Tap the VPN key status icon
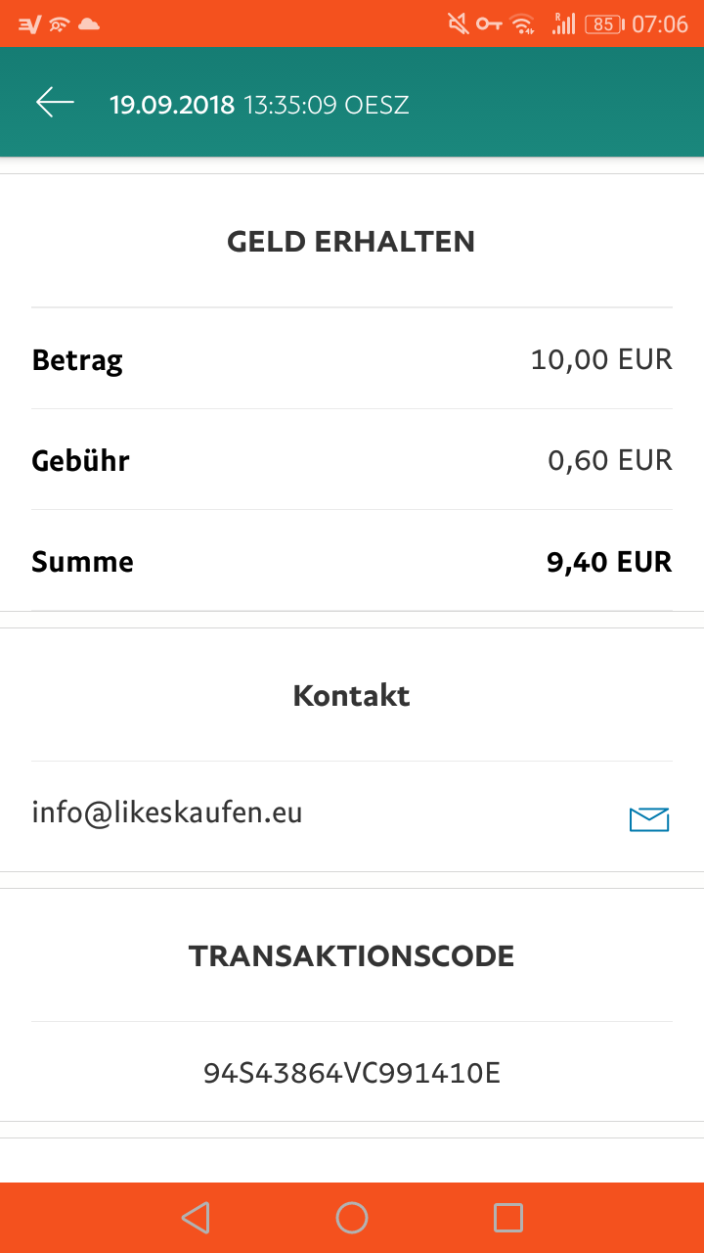 click(x=489, y=23)
